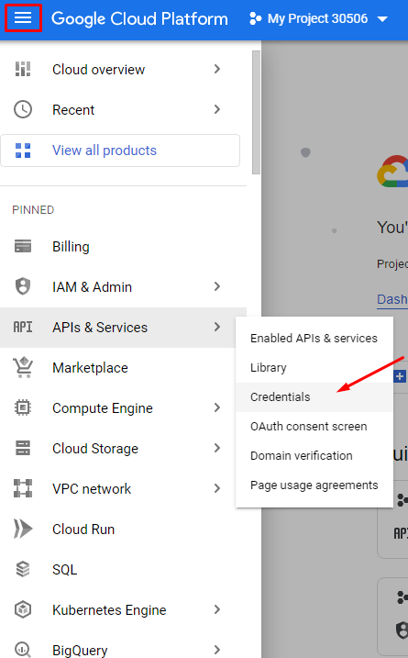Click the Kubernetes Engine icon
408x658 pixels.
tap(23, 609)
